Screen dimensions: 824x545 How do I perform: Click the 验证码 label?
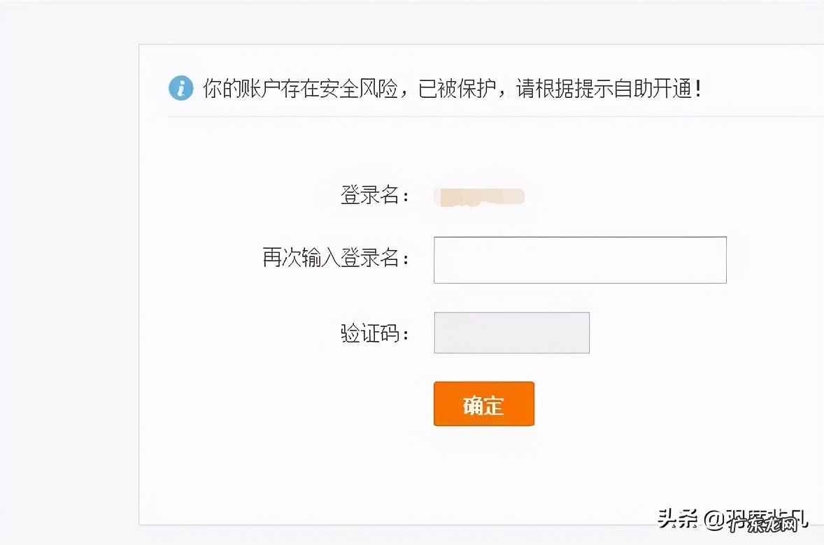tap(375, 333)
